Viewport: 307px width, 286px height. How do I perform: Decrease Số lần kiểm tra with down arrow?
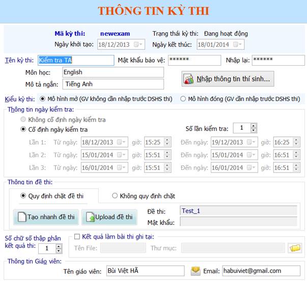click(x=254, y=130)
